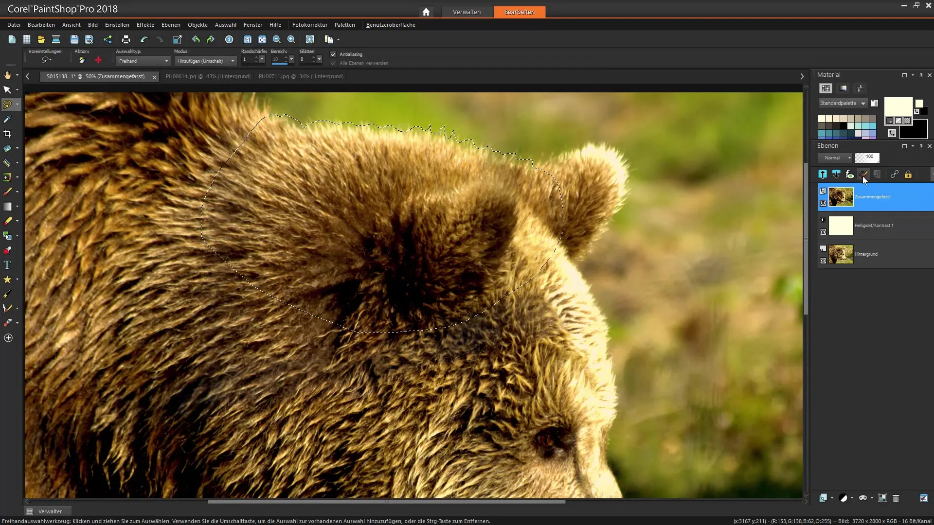
Task: Click the layer effects visibility icon
Action: point(849,174)
